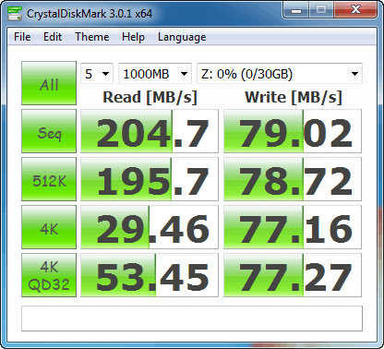Click the 4K QD32 write result 77.27

tap(293, 275)
